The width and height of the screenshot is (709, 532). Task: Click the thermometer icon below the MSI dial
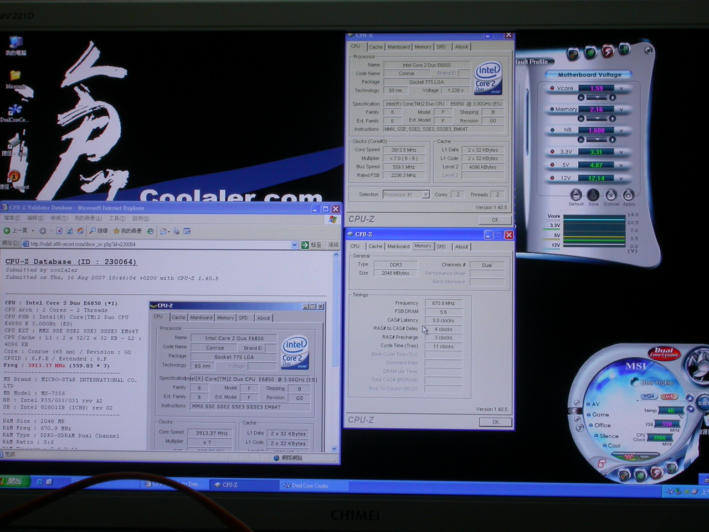click(x=624, y=475)
